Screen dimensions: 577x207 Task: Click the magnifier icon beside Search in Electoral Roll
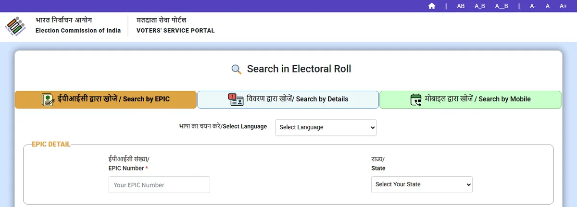[x=236, y=69]
